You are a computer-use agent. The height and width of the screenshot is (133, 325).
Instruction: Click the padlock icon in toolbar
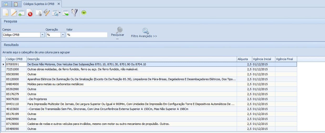point(39,13)
